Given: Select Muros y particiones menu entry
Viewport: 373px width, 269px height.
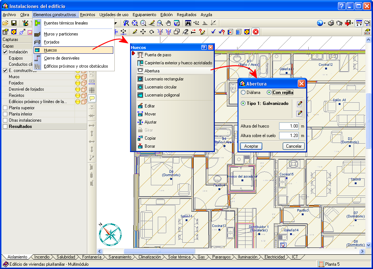Looking at the screenshot, I should (61, 34).
